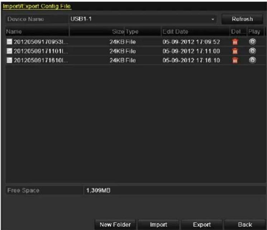Select file name 20120509171610I...
Image resolution: width=267 pixels, height=230 pixels.
[41, 60]
